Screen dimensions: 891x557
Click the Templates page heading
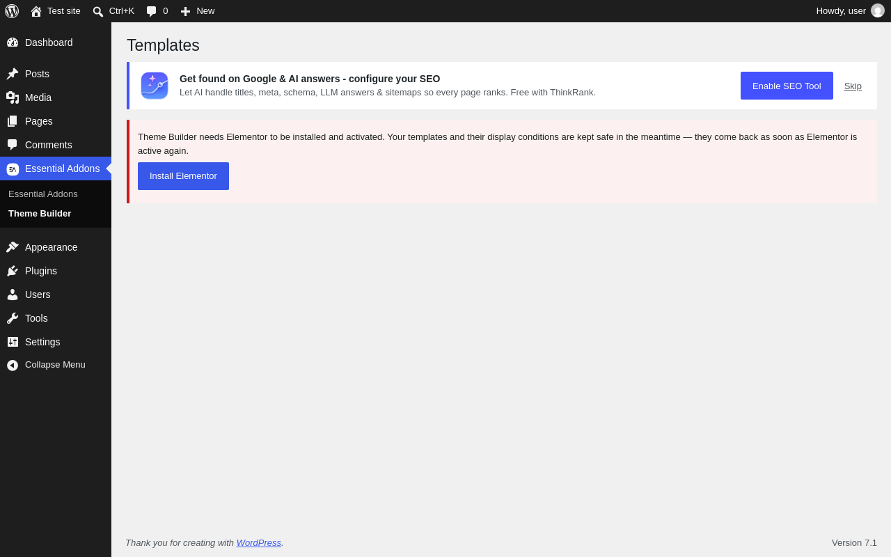click(163, 45)
